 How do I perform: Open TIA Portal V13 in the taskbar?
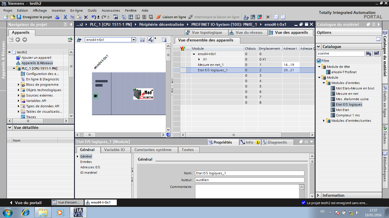coord(78,212)
